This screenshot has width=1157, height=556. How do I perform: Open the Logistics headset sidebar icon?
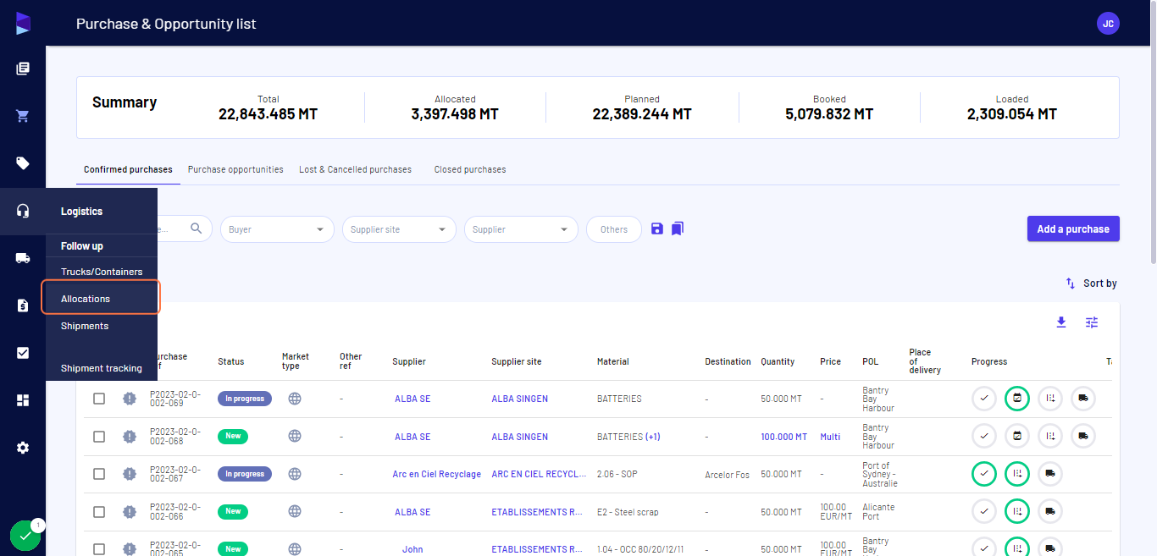click(23, 211)
